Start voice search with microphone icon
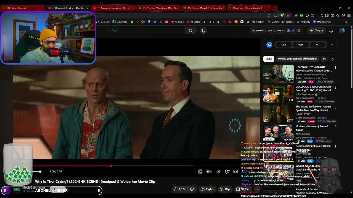This screenshot has width=353, height=198. tap(203, 31)
